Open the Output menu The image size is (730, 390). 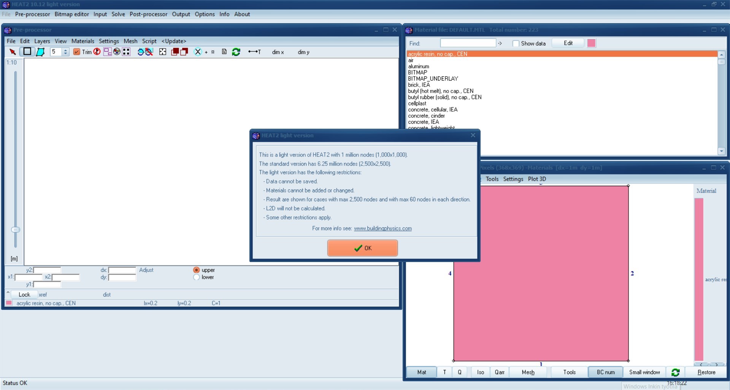(x=181, y=14)
